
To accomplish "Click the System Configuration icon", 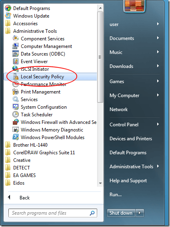I will point(16,107).
